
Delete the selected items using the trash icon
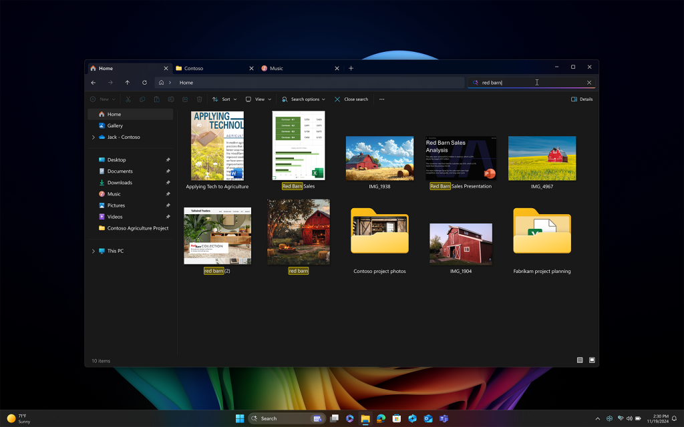[x=199, y=99]
